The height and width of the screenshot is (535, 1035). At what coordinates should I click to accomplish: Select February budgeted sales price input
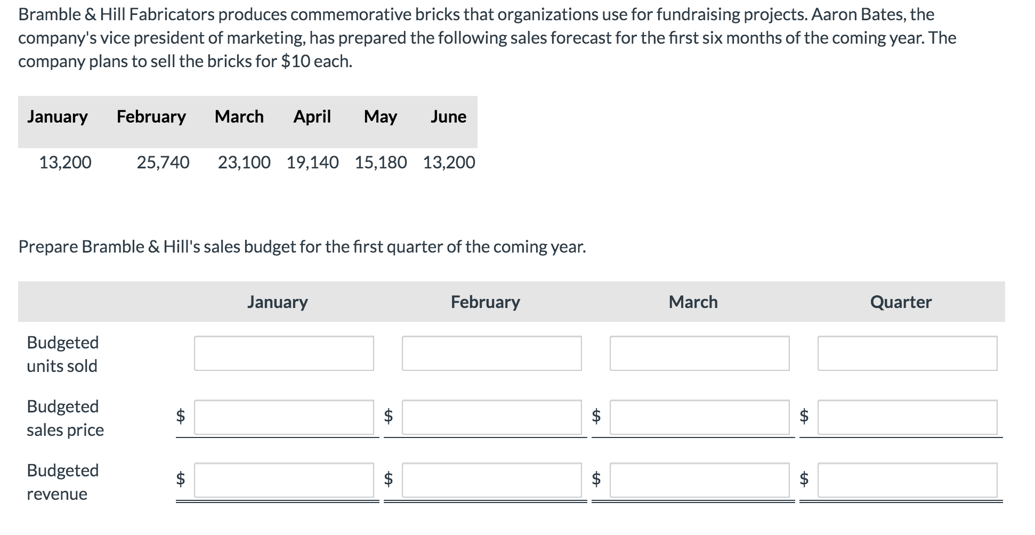click(x=491, y=417)
